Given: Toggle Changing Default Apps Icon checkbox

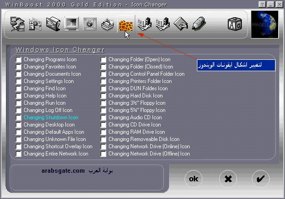Looking at the screenshot, I should tap(18, 132).
